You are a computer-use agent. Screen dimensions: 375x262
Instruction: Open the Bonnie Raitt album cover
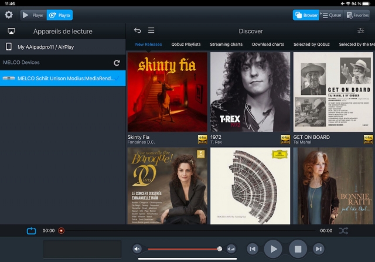333,186
